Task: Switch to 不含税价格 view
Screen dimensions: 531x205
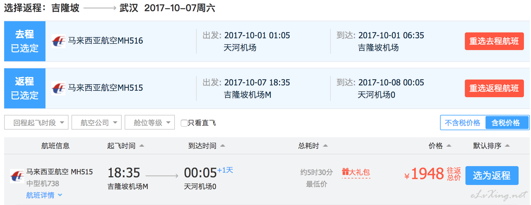Action: tap(462, 123)
